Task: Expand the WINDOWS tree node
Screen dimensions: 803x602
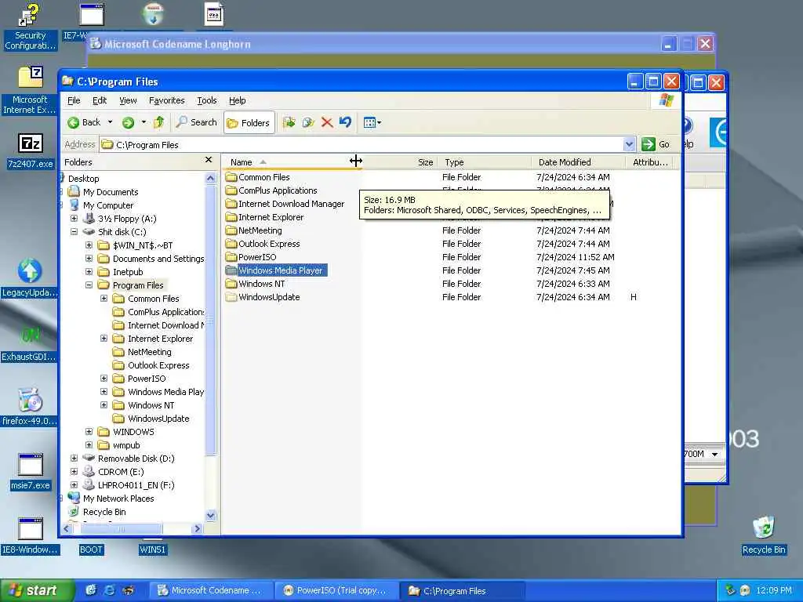Action: (89, 431)
